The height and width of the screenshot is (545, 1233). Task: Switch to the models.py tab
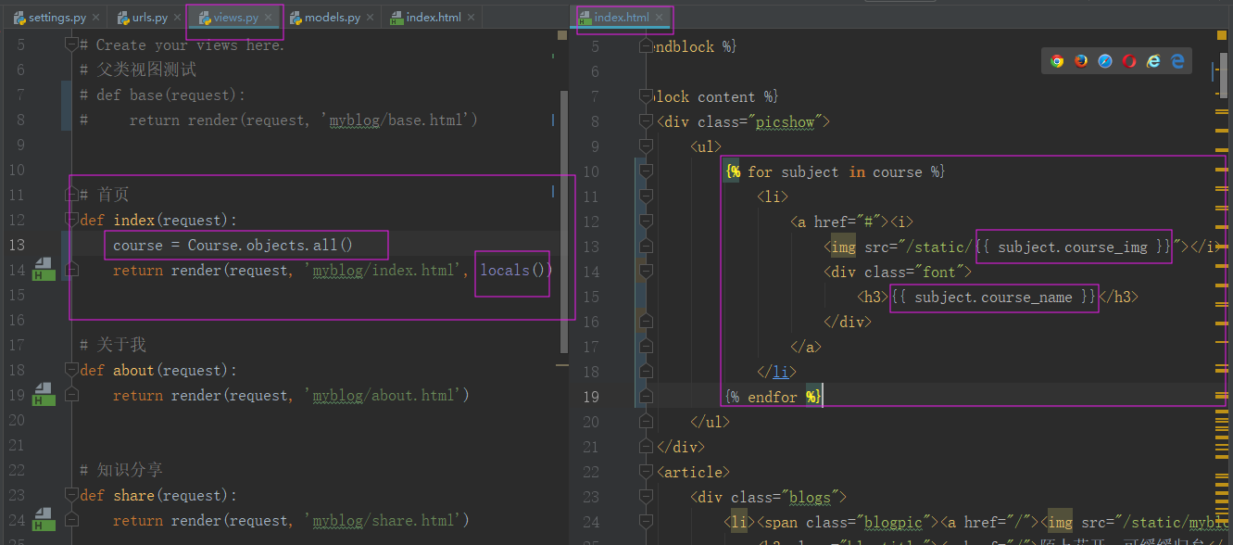pyautogui.click(x=332, y=18)
